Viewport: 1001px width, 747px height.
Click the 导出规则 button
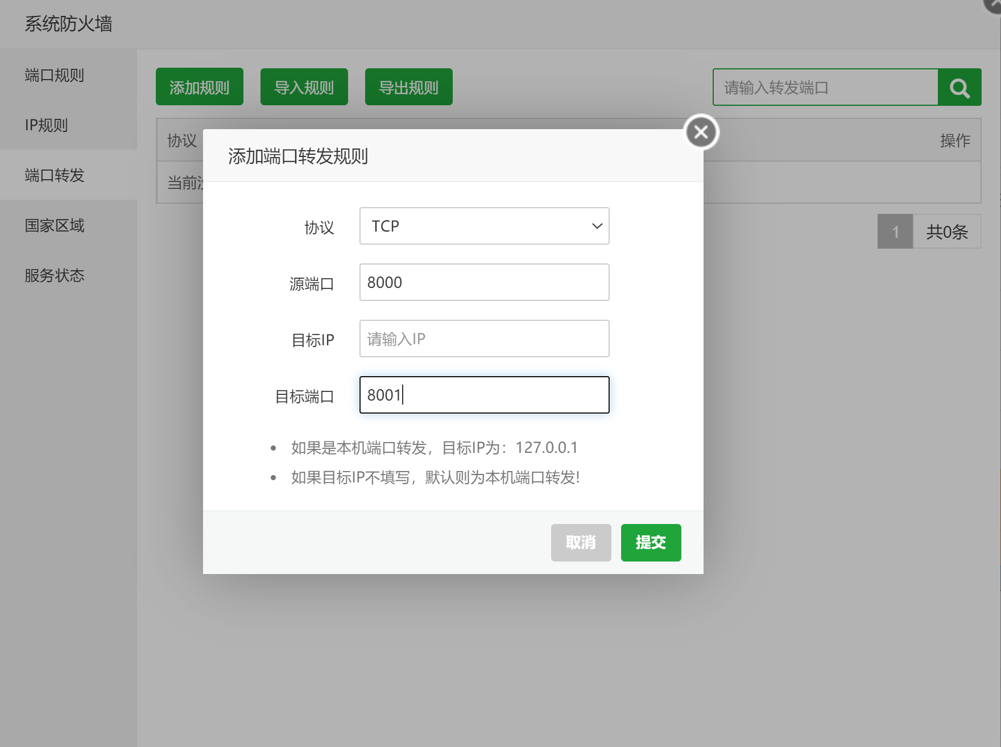[408, 87]
